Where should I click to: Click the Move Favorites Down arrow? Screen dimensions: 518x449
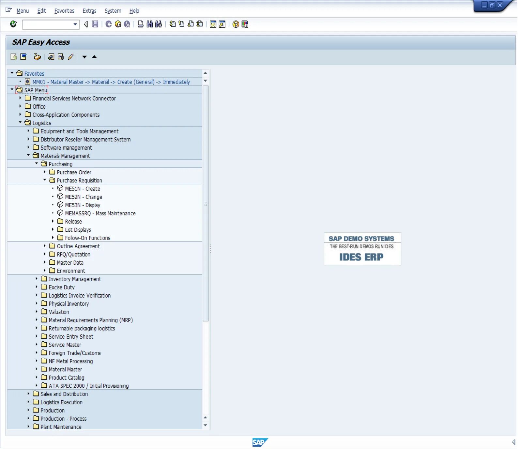pyautogui.click(x=84, y=57)
